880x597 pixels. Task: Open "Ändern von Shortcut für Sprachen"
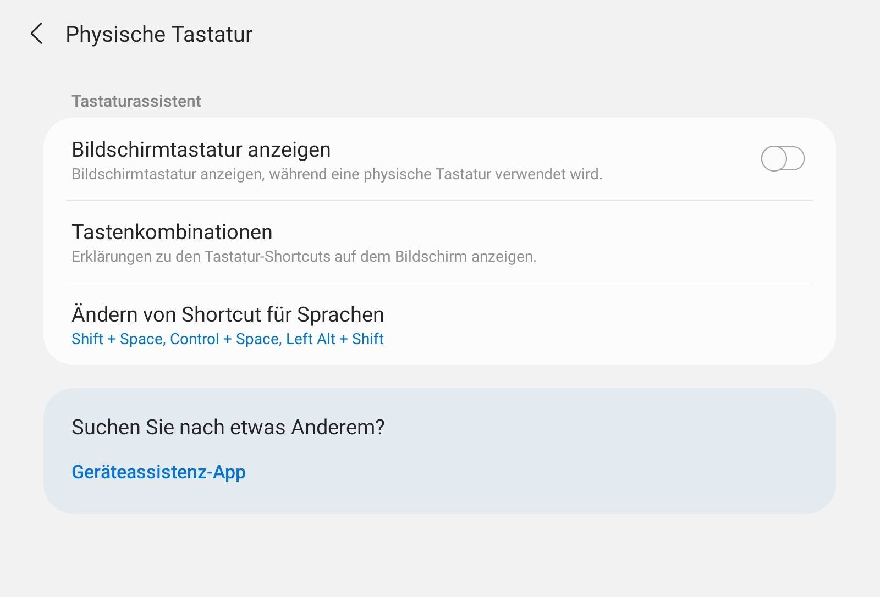227,314
